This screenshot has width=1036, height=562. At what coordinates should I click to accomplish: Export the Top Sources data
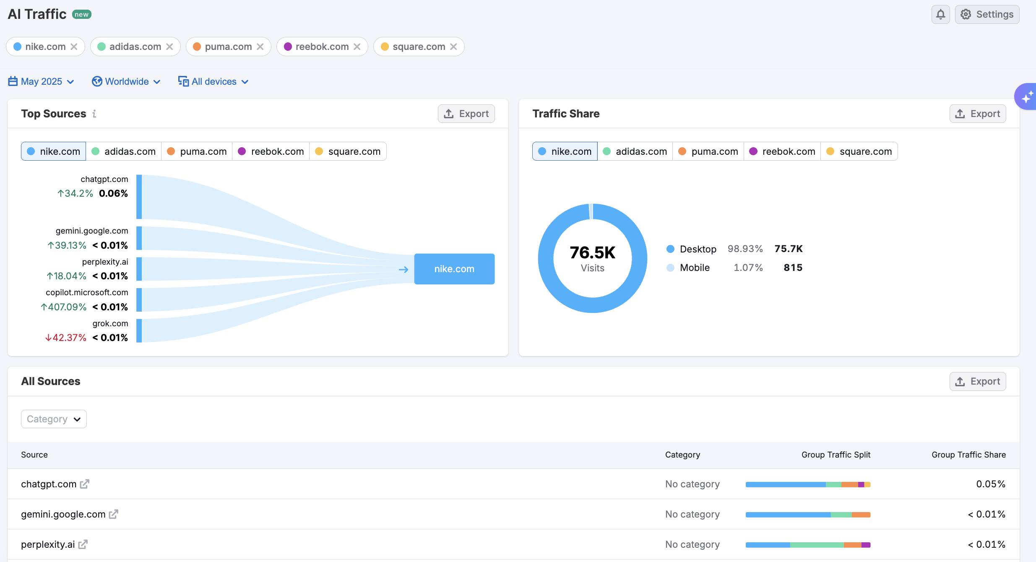(x=466, y=114)
